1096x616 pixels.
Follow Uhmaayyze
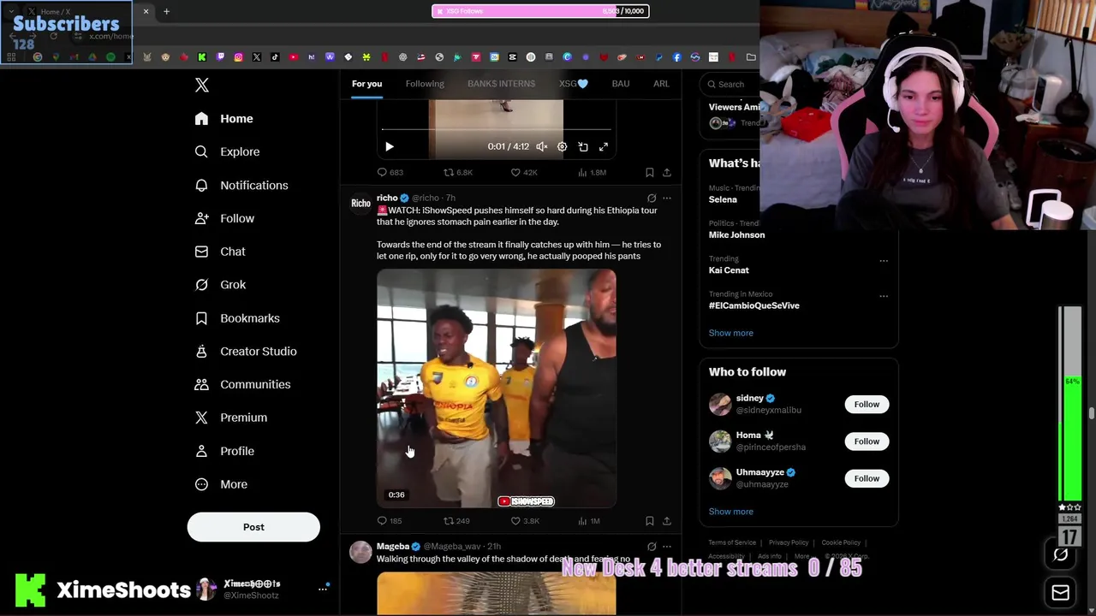(867, 478)
